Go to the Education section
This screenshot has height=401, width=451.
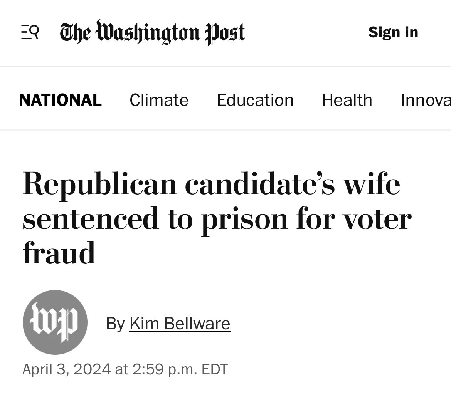click(255, 100)
